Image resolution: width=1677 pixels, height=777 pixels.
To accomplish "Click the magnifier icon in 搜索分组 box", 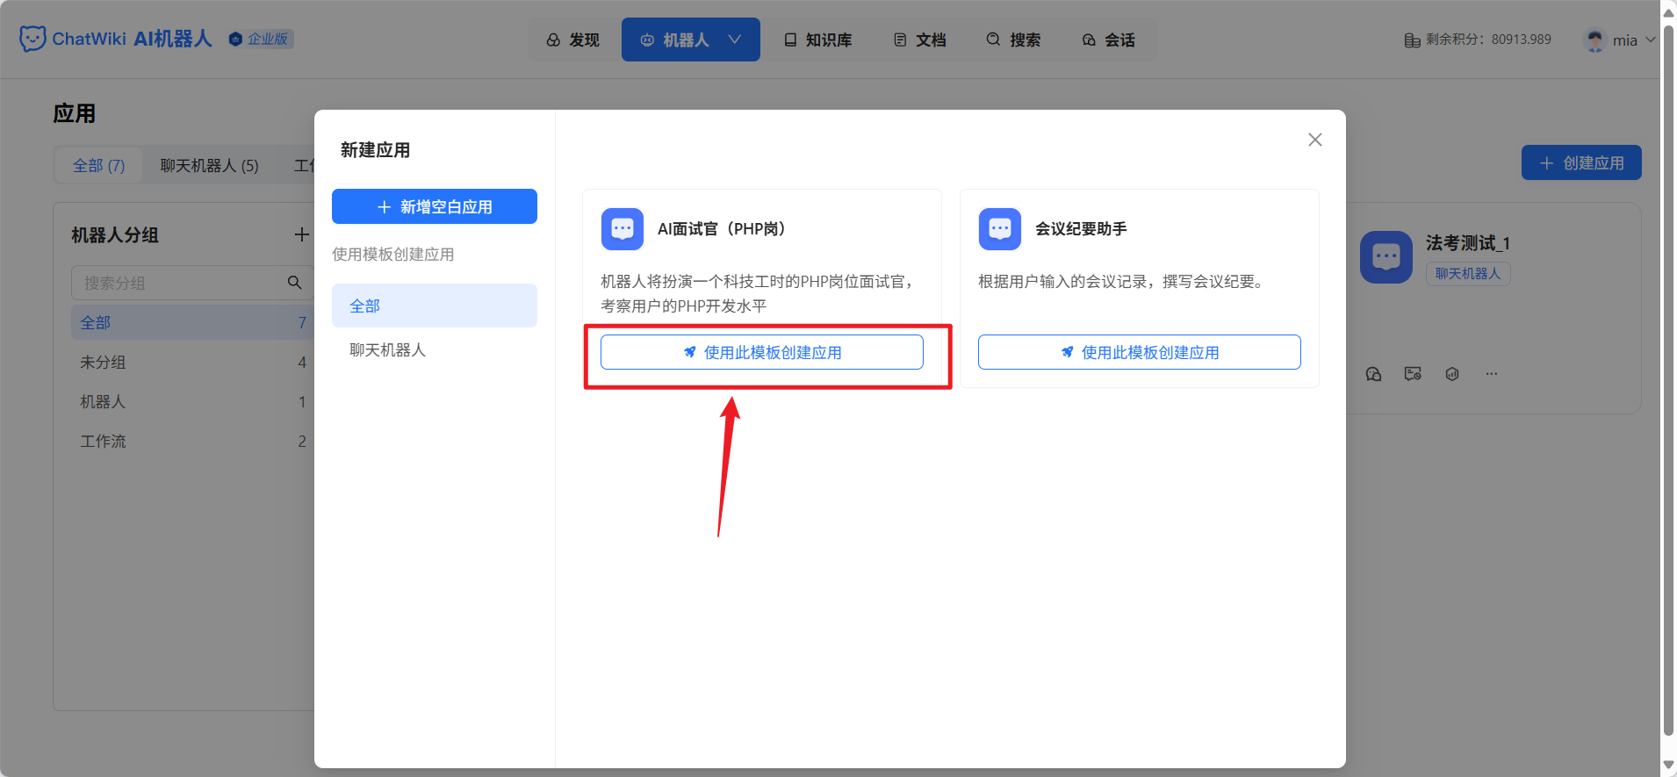I will pos(294,283).
